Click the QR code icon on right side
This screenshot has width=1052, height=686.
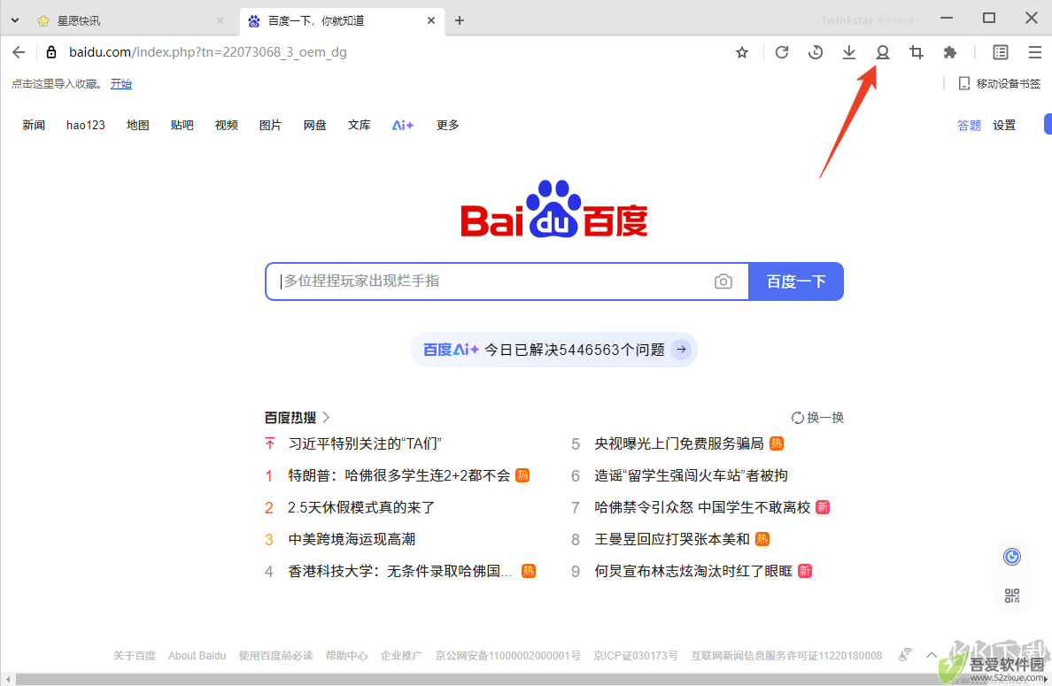point(1012,596)
